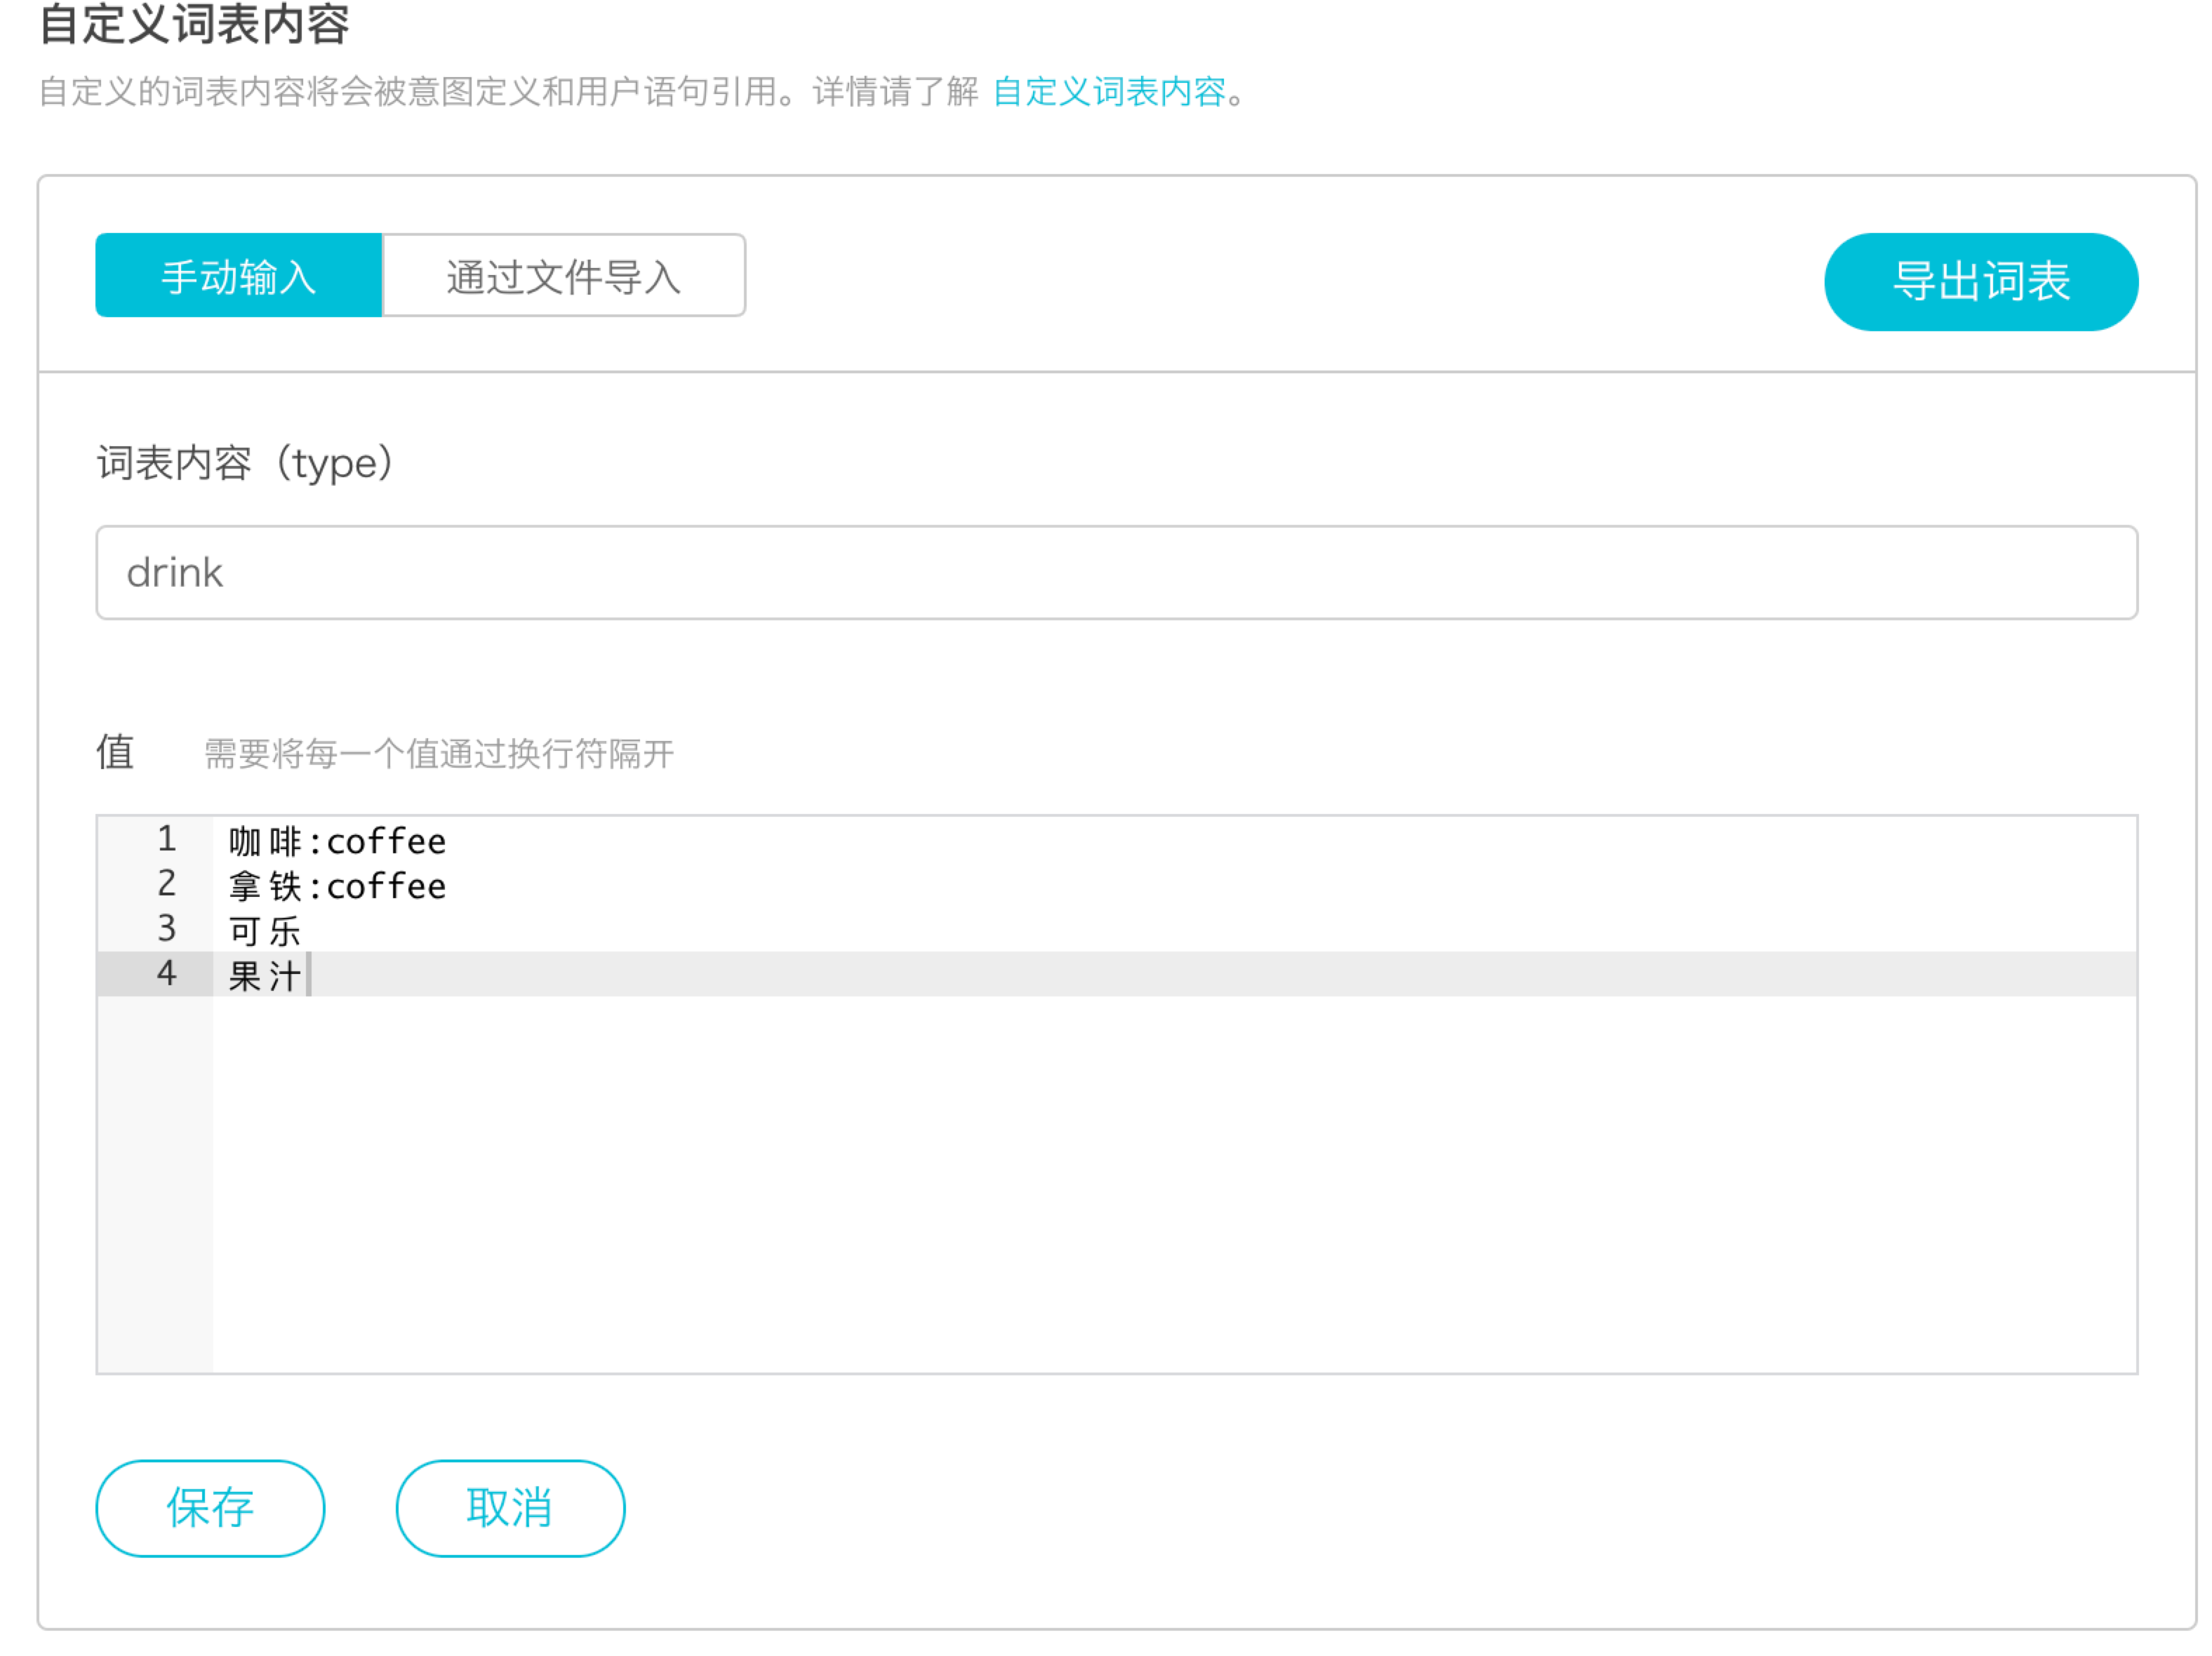This screenshot has width=2212, height=1656.
Task: Click the 值 section label
Action: (x=115, y=751)
